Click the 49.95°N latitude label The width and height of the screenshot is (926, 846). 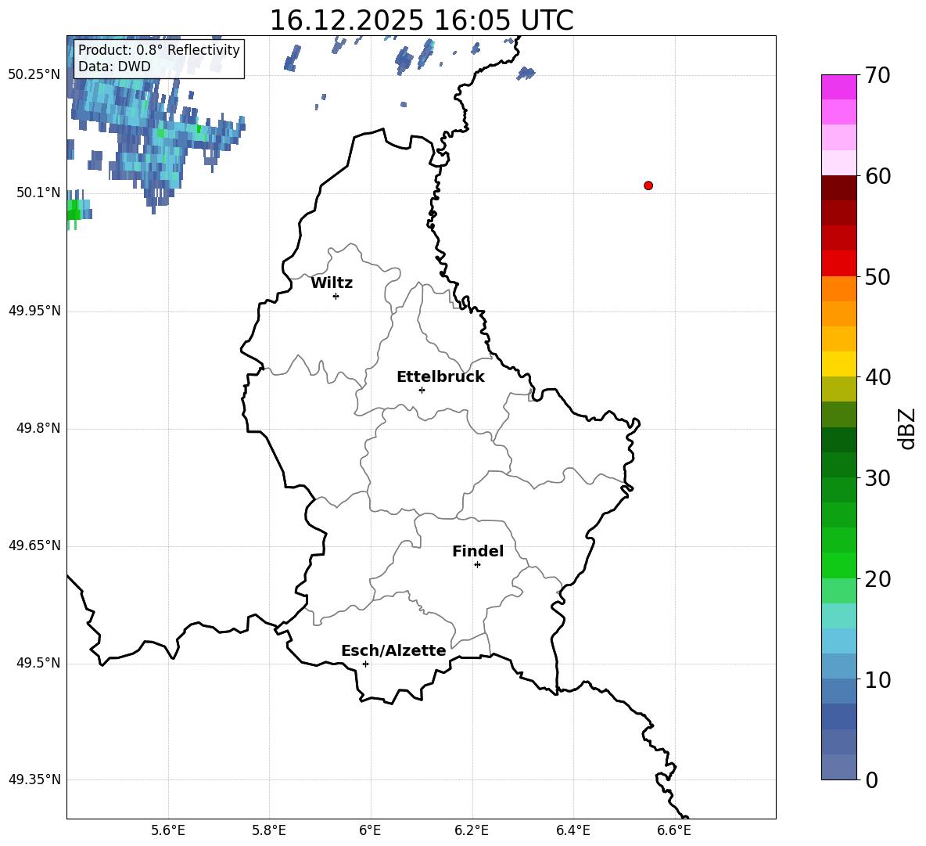[34, 311]
